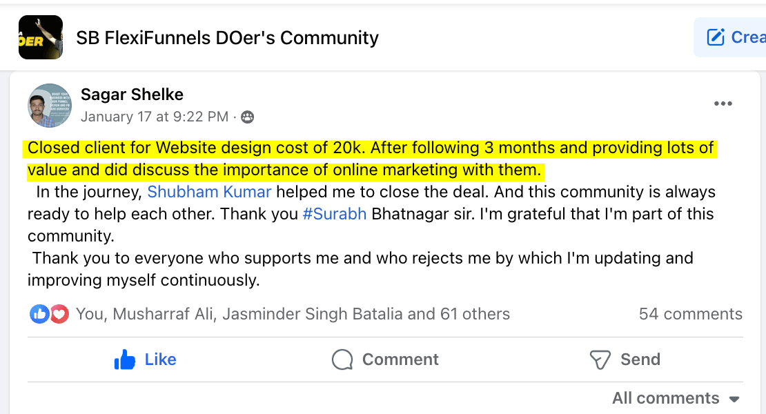Screen dimensions: 766x414
Task: Click the Comment speech bubble icon
Action: 342,359
